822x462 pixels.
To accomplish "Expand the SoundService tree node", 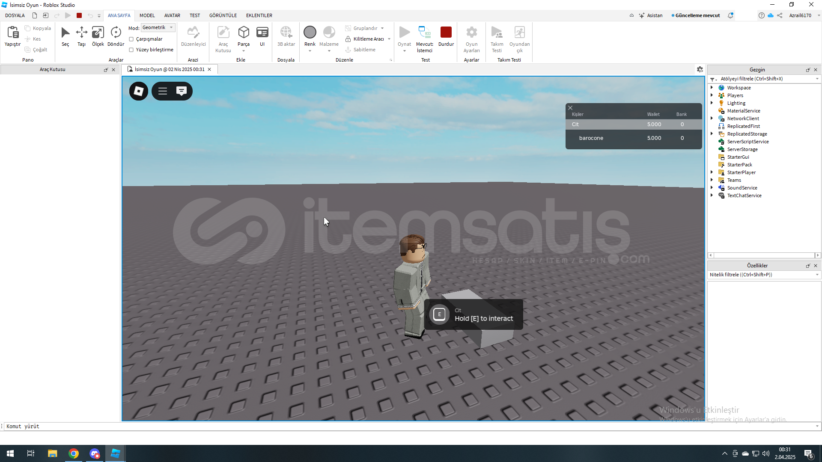I will pyautogui.click(x=712, y=188).
